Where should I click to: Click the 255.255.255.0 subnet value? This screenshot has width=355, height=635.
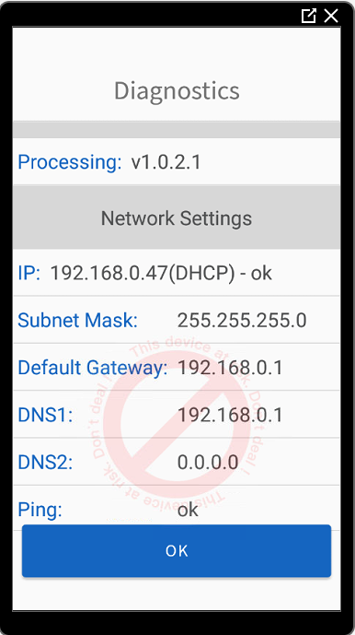point(242,321)
